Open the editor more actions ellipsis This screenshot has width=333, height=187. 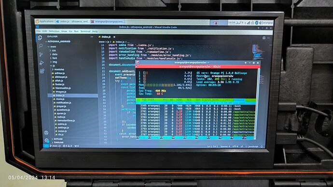(x=268, y=38)
